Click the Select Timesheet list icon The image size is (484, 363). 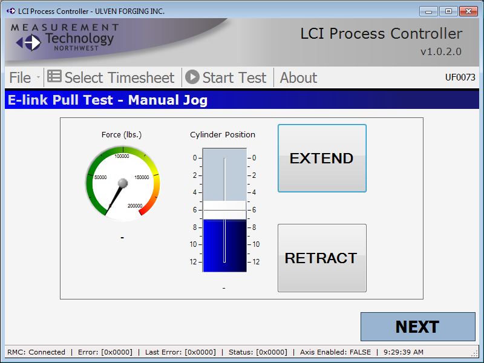click(54, 77)
